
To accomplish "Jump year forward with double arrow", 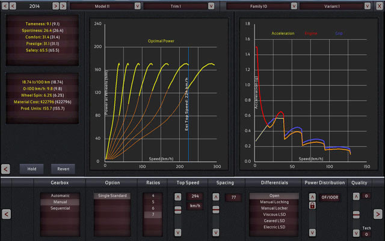I will click(x=63, y=5).
